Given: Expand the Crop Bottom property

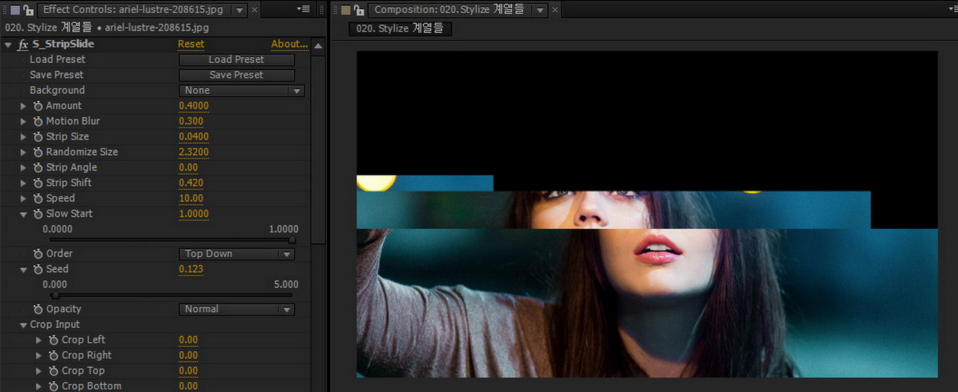Looking at the screenshot, I should [x=39, y=386].
